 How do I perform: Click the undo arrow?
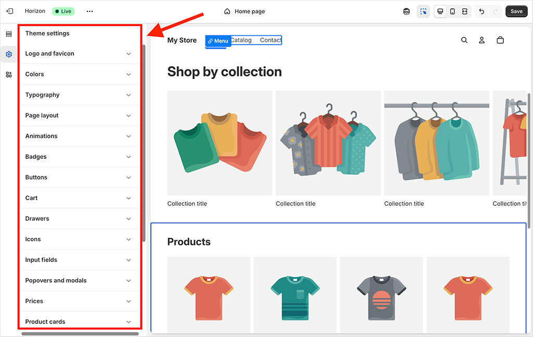[481, 11]
